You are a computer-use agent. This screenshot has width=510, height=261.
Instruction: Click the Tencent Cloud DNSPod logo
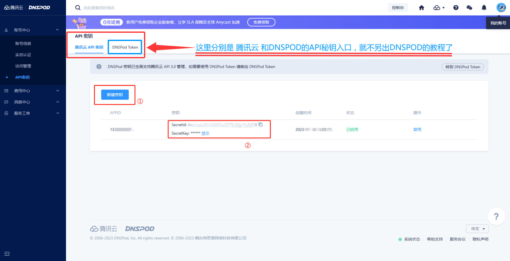point(27,8)
